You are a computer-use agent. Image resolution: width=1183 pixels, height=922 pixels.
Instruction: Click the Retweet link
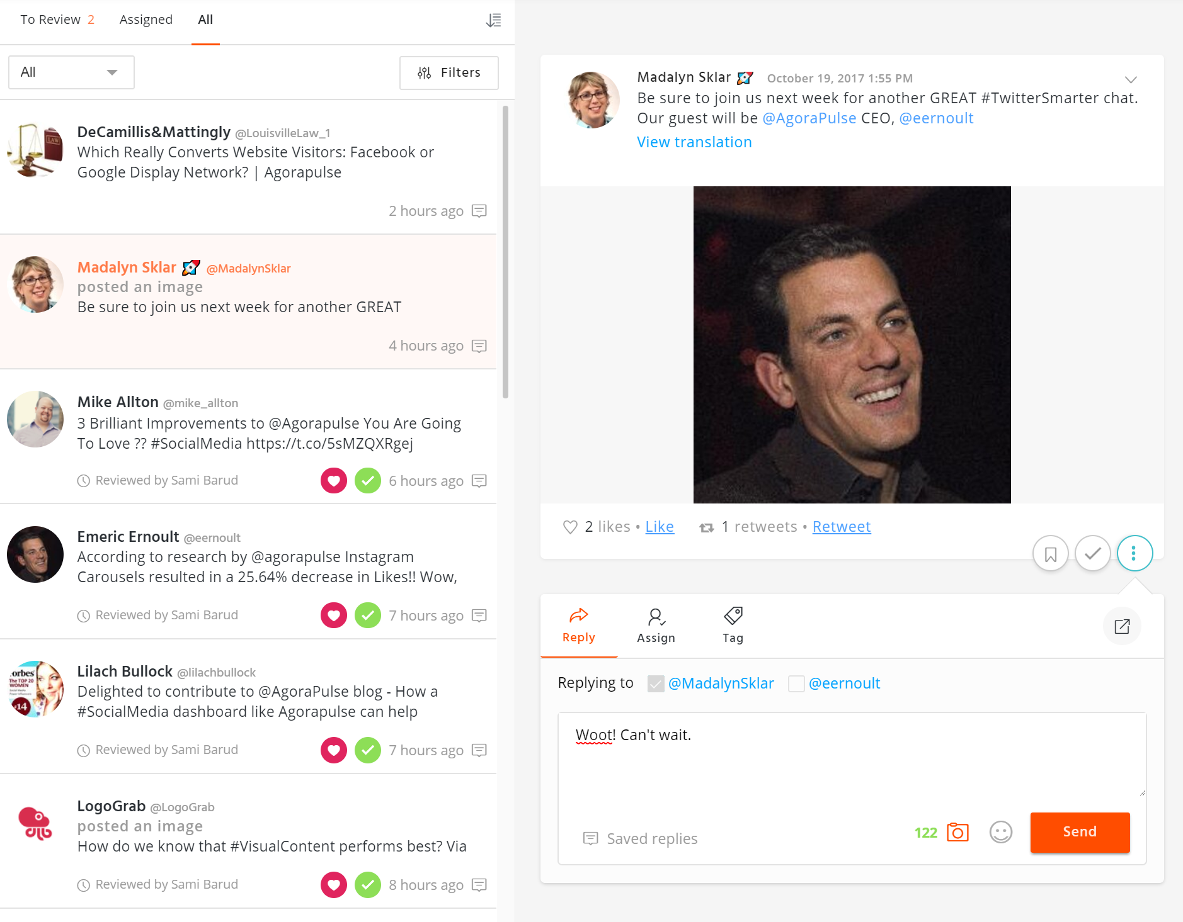pyautogui.click(x=842, y=527)
